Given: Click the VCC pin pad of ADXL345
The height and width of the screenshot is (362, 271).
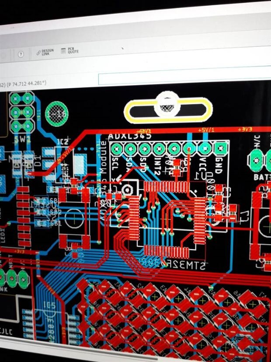Looking at the screenshot, I should click(x=205, y=149).
